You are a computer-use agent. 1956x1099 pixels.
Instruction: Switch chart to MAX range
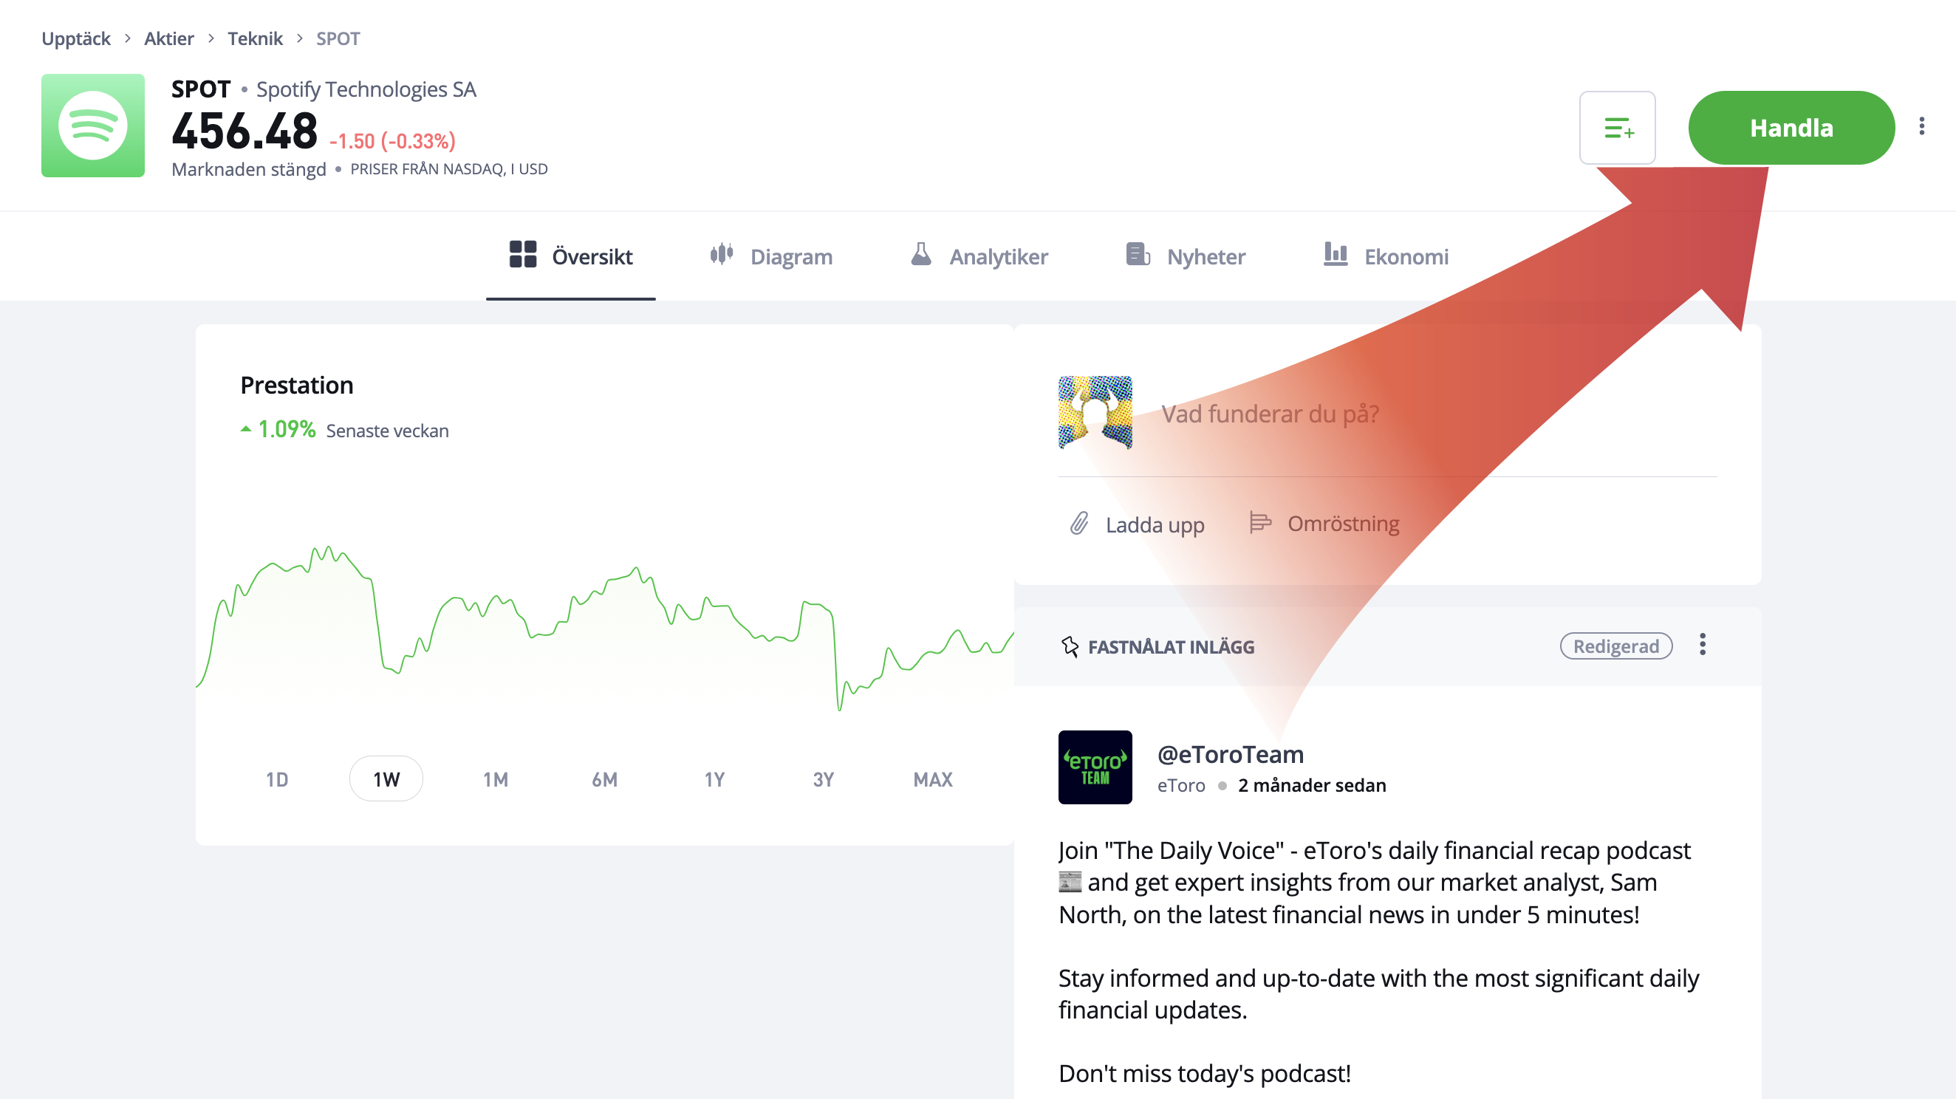tap(932, 779)
